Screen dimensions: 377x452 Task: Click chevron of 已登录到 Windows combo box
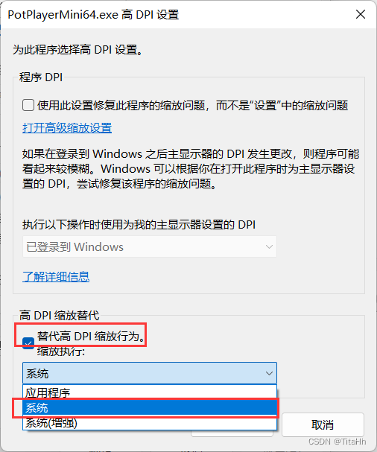(x=269, y=246)
